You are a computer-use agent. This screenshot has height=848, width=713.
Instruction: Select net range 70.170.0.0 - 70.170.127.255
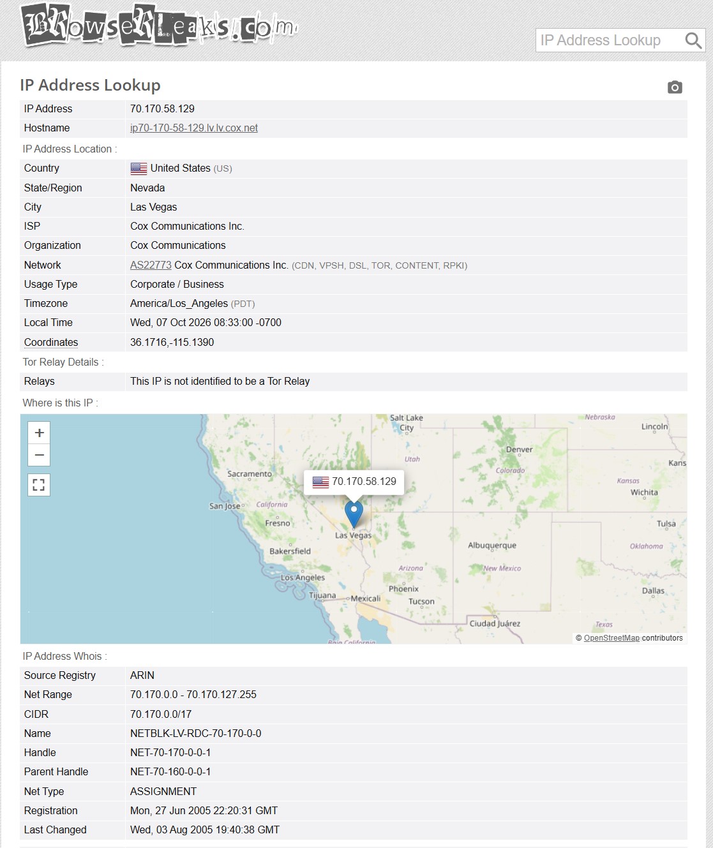click(193, 694)
